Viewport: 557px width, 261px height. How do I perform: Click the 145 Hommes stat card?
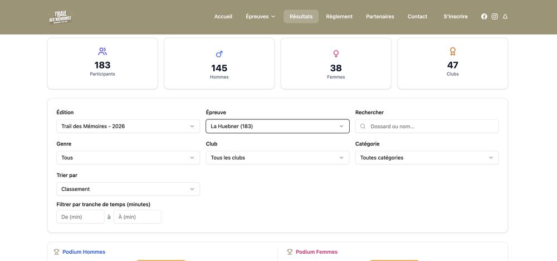(x=219, y=63)
